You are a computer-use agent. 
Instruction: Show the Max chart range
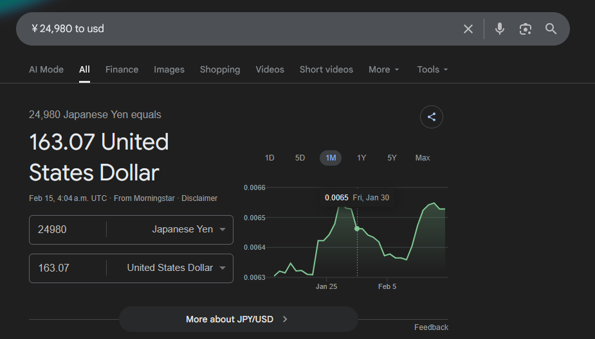pos(423,158)
